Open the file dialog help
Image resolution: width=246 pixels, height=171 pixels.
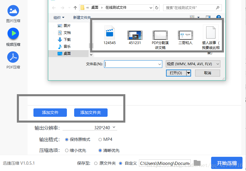point(219,17)
